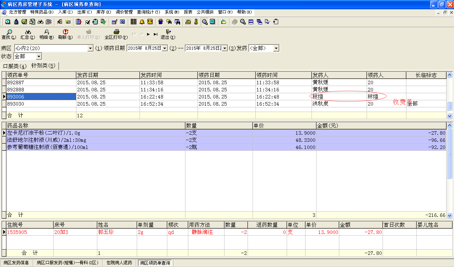454x267 pixels.
Task: Switch to the 口服类(4) tab
Action: (x=15, y=66)
